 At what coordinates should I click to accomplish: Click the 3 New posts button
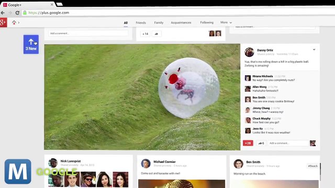[31, 44]
